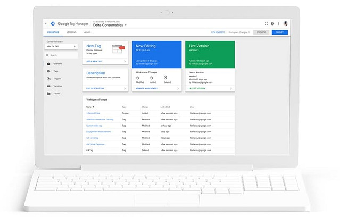This screenshot has width=340, height=217.
Task: Click the '2 days ago' last edited cell
Action: (165, 138)
